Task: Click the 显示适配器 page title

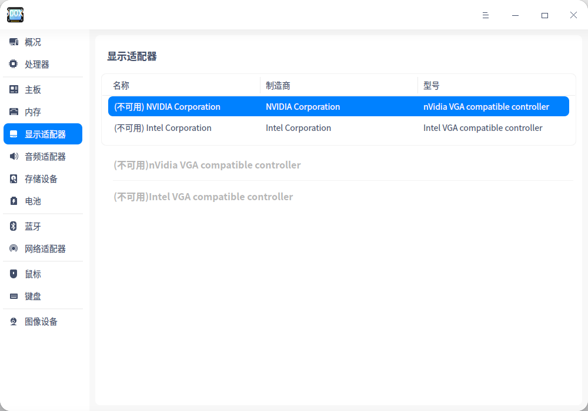Action: (x=132, y=56)
